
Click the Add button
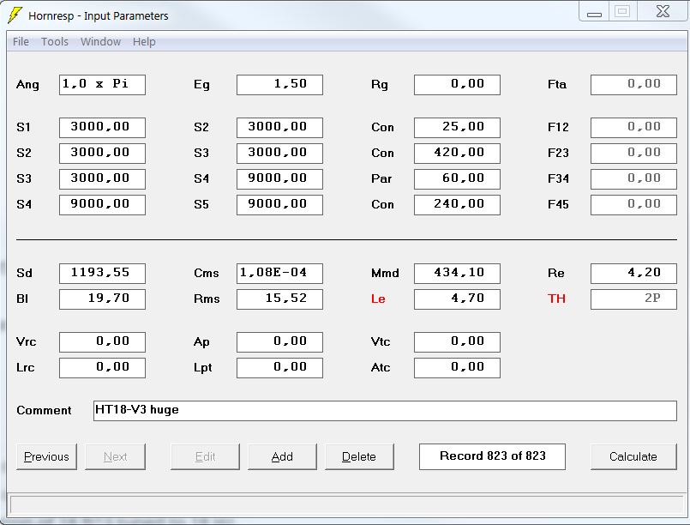coord(282,456)
